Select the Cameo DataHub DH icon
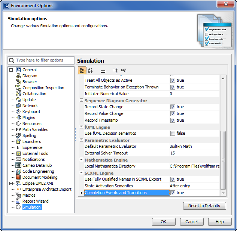 18,165
